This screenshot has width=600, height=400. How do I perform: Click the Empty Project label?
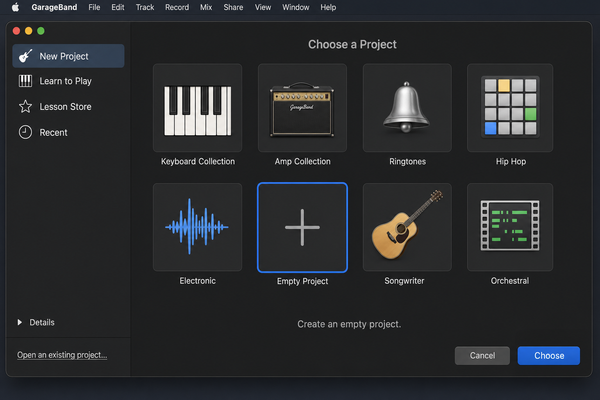pyautogui.click(x=303, y=281)
